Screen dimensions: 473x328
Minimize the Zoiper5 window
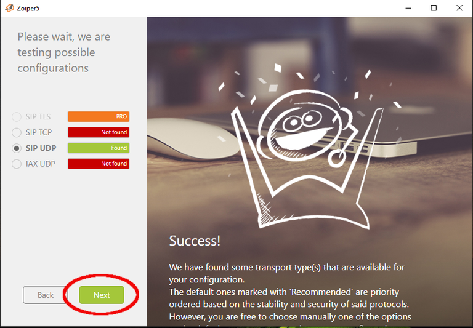[408, 8]
